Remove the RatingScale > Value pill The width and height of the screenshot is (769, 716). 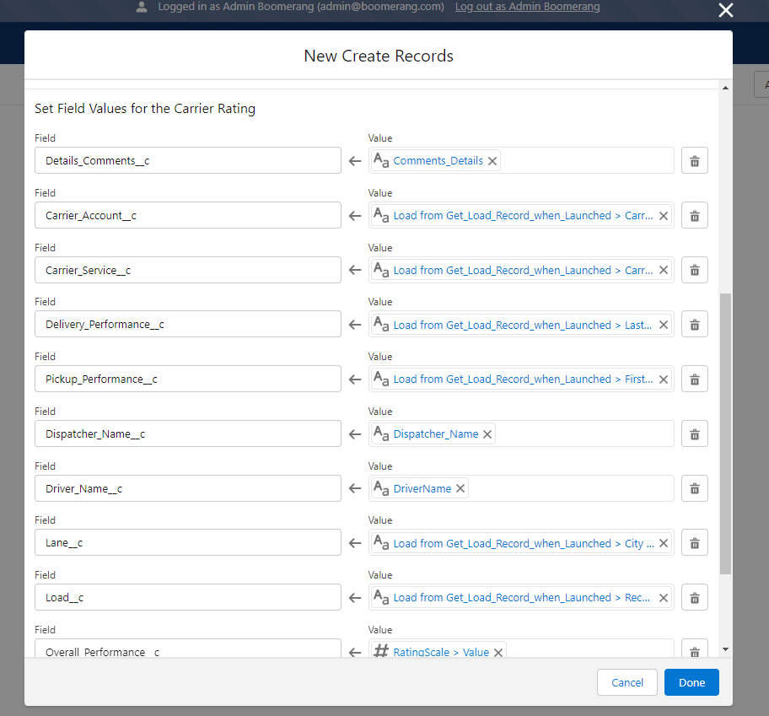click(498, 652)
